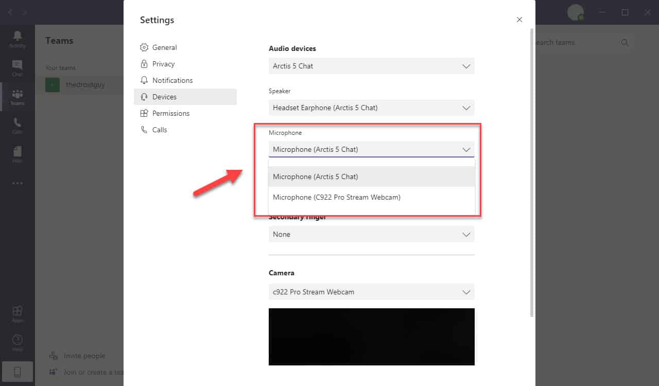Expand the Audio devices dropdown
659x386 pixels.
point(371,66)
